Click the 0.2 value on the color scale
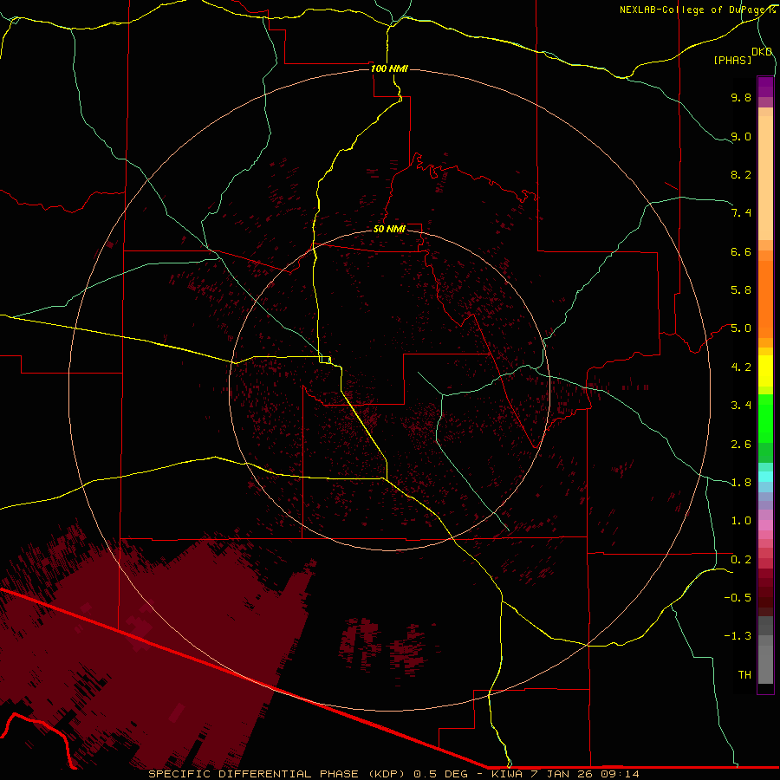Image resolution: width=780 pixels, height=780 pixels. (x=741, y=560)
